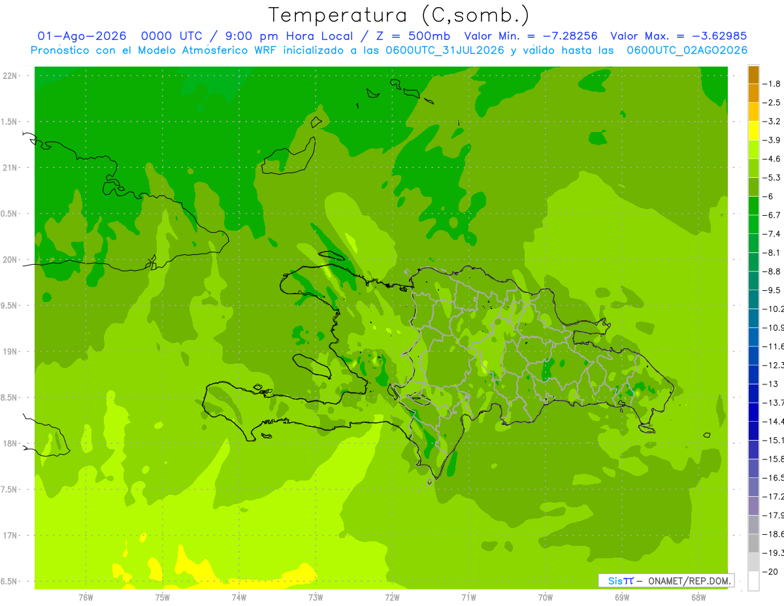Click the '76W' longitude label
Image resolution: width=784 pixels, height=606 pixels.
click(86, 598)
